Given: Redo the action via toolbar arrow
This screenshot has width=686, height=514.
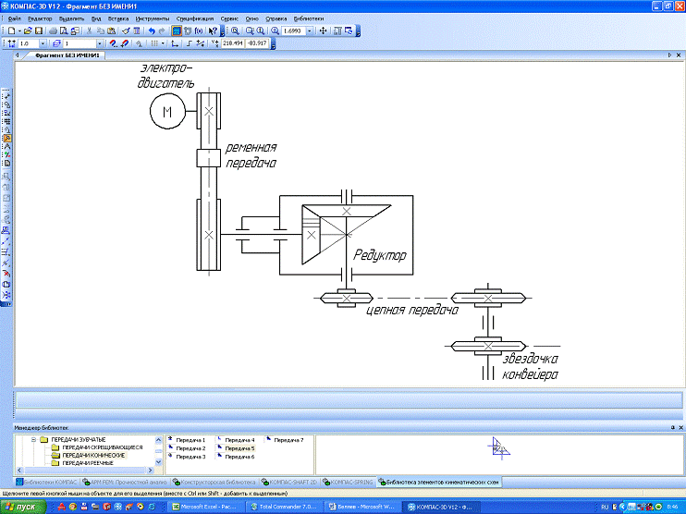Looking at the screenshot, I should (163, 31).
